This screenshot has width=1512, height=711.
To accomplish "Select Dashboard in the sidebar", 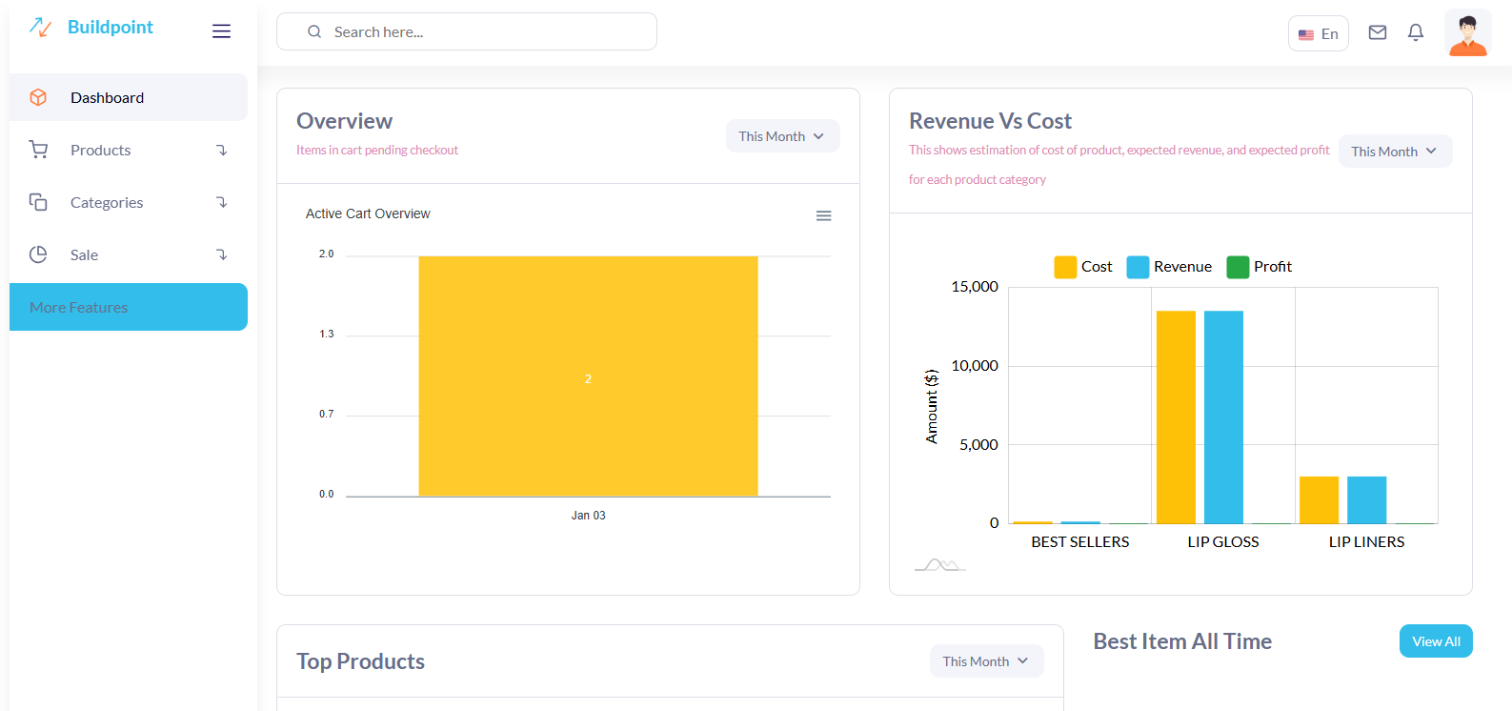I will (107, 97).
